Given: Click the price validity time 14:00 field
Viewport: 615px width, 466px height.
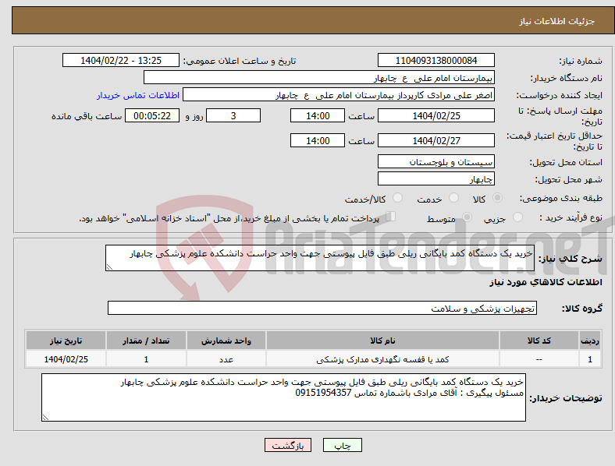Looking at the screenshot, I should pos(318,140).
